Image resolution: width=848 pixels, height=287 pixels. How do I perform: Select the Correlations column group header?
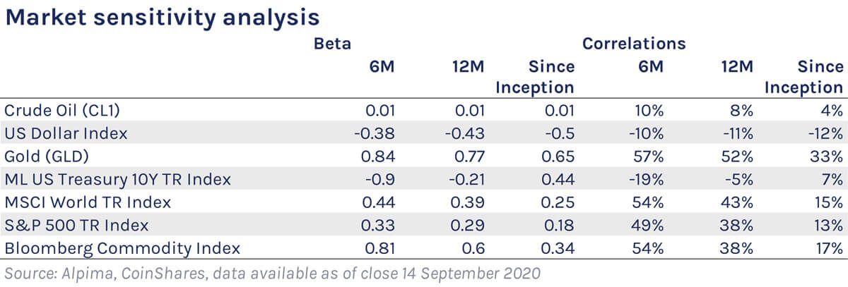tap(634, 44)
